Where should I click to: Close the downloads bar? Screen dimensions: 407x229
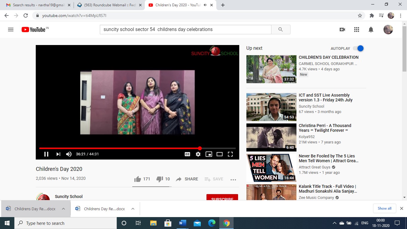pos(401,208)
